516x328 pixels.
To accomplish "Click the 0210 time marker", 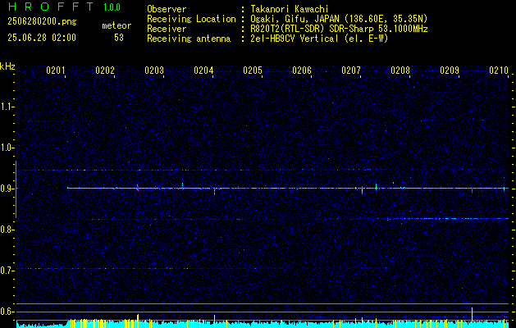I will (499, 71).
